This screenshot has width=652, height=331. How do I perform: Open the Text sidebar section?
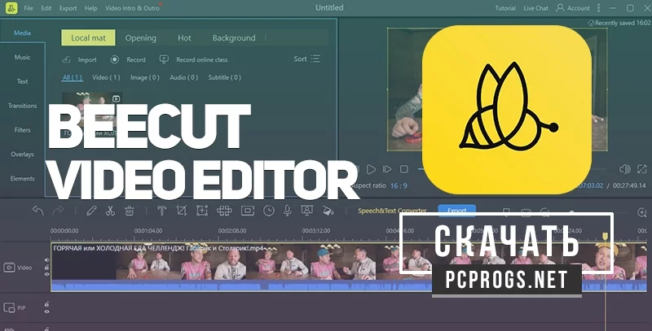pos(23,81)
